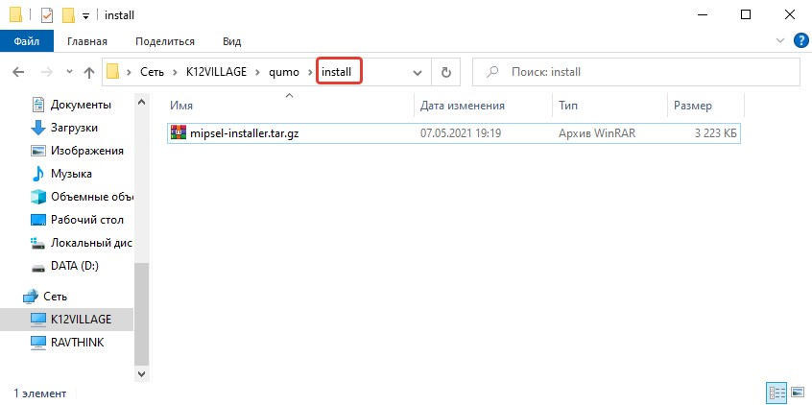The height and width of the screenshot is (405, 812).
Task: Click the Рабочий стол desktop icon
Action: (38, 220)
